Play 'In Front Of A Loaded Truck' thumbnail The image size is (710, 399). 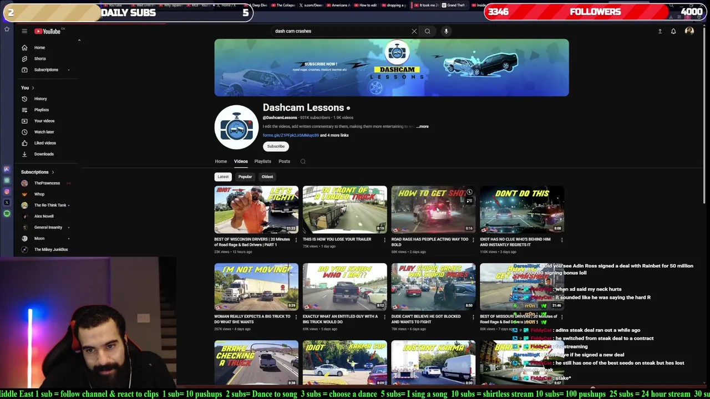point(345,209)
